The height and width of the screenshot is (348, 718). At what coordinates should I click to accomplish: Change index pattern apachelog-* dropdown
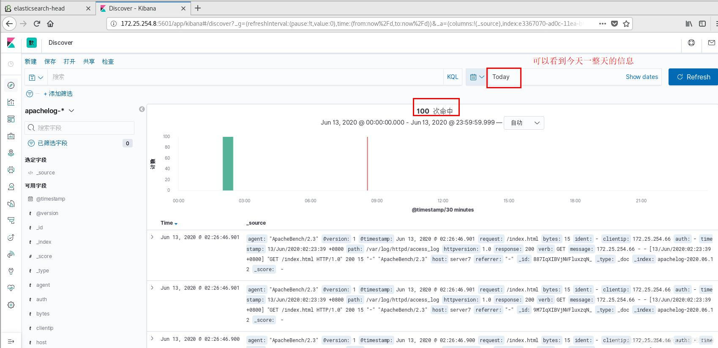pos(49,111)
